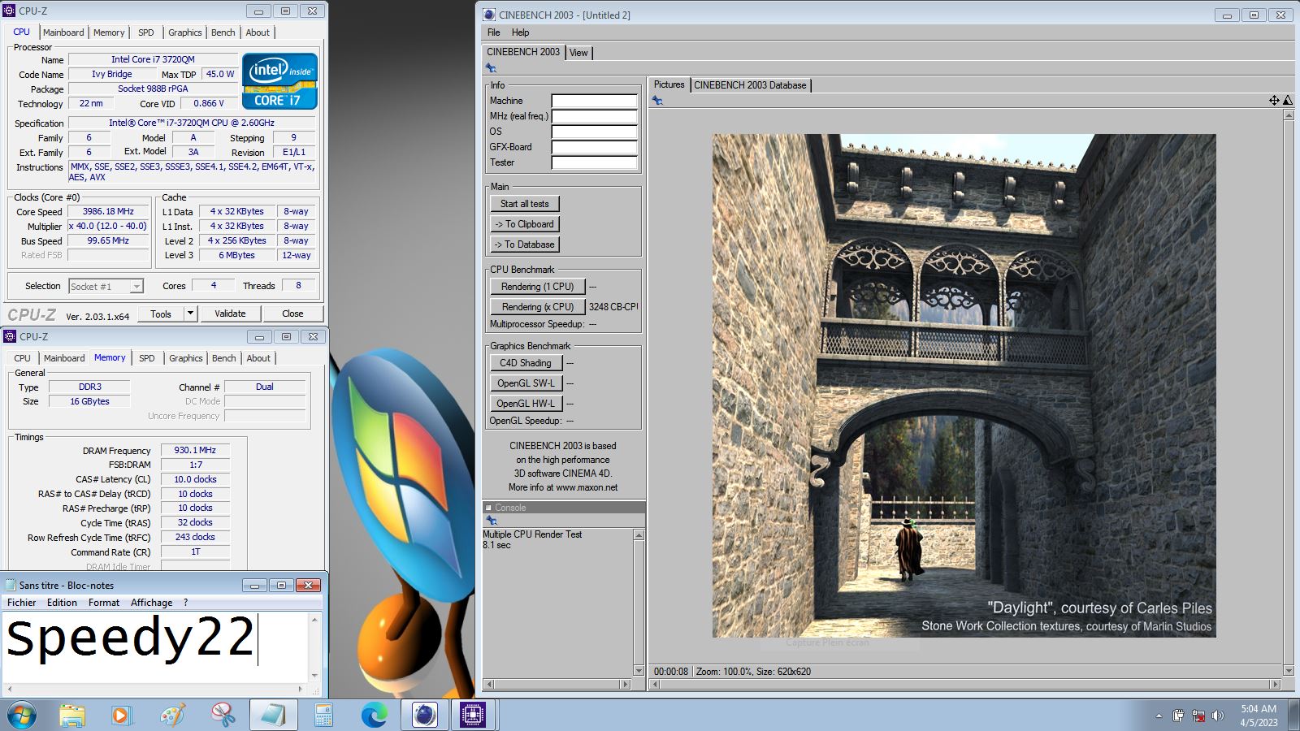
Task: Click the -> To Clipboard button
Action: coord(524,224)
